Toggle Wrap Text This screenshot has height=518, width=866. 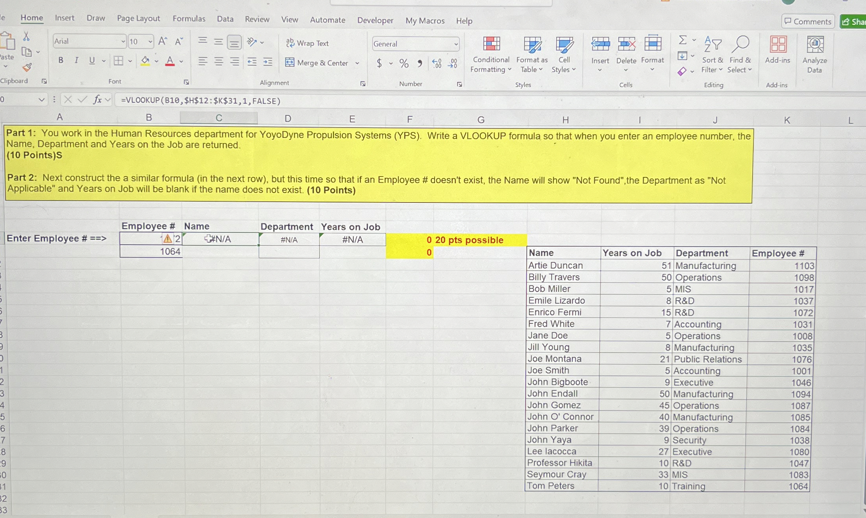point(307,43)
